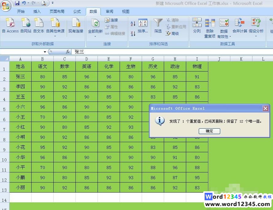The width and height of the screenshot is (273, 210).
Task: Select the cell containing 小华
Action: click(20, 157)
